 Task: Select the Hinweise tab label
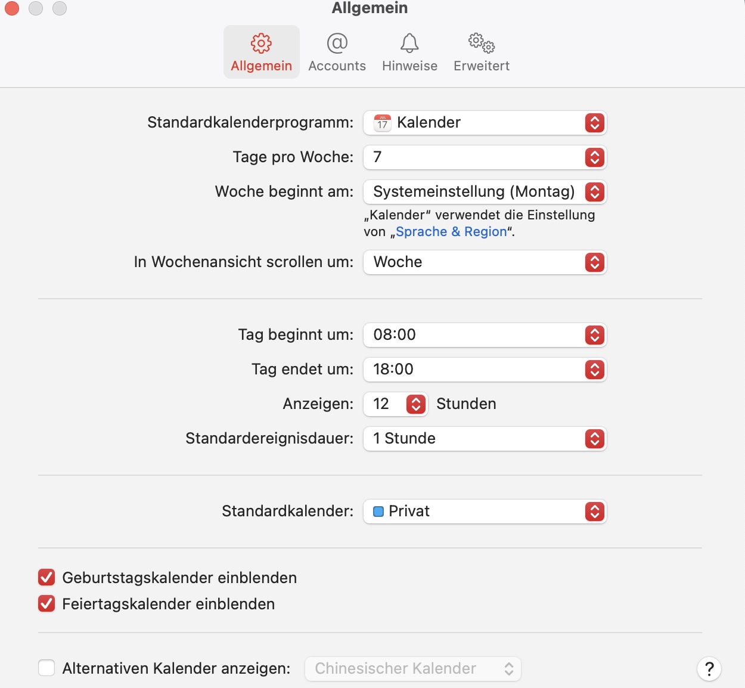(x=409, y=66)
